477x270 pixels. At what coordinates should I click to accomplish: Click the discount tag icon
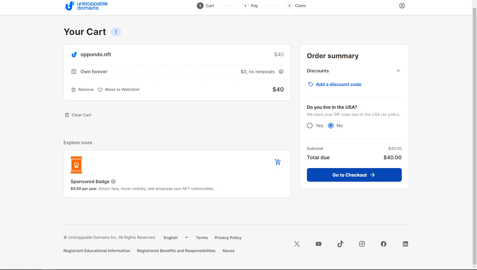tap(310, 84)
